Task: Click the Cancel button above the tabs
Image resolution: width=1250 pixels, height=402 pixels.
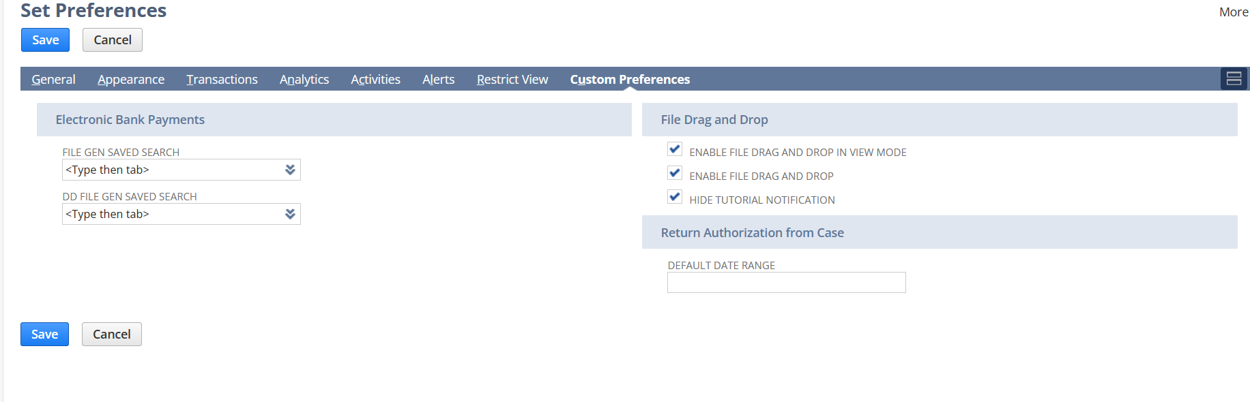Action: click(x=113, y=40)
